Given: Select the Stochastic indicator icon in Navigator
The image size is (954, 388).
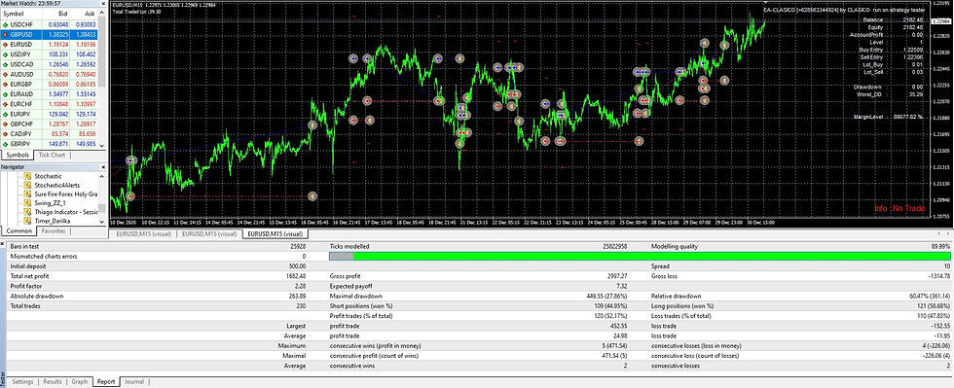Looking at the screenshot, I should 27,176.
